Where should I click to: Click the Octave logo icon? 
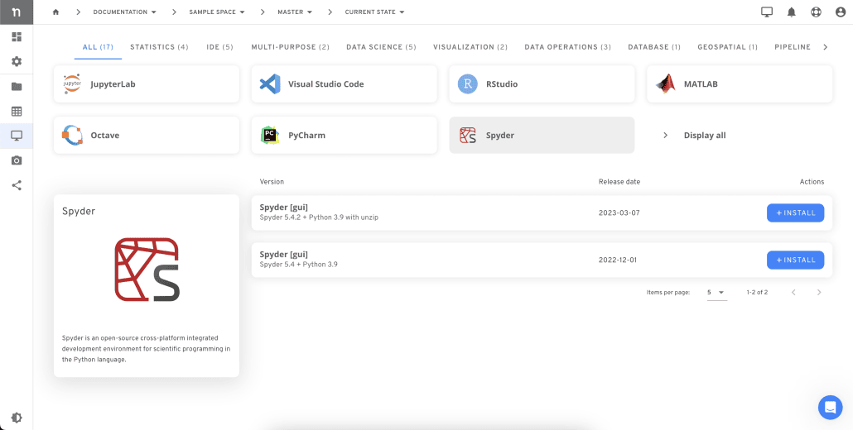click(x=72, y=135)
